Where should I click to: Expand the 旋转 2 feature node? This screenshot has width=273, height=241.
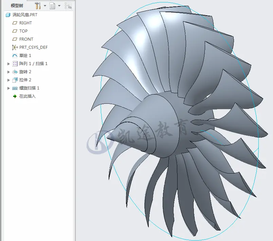coord(8,72)
